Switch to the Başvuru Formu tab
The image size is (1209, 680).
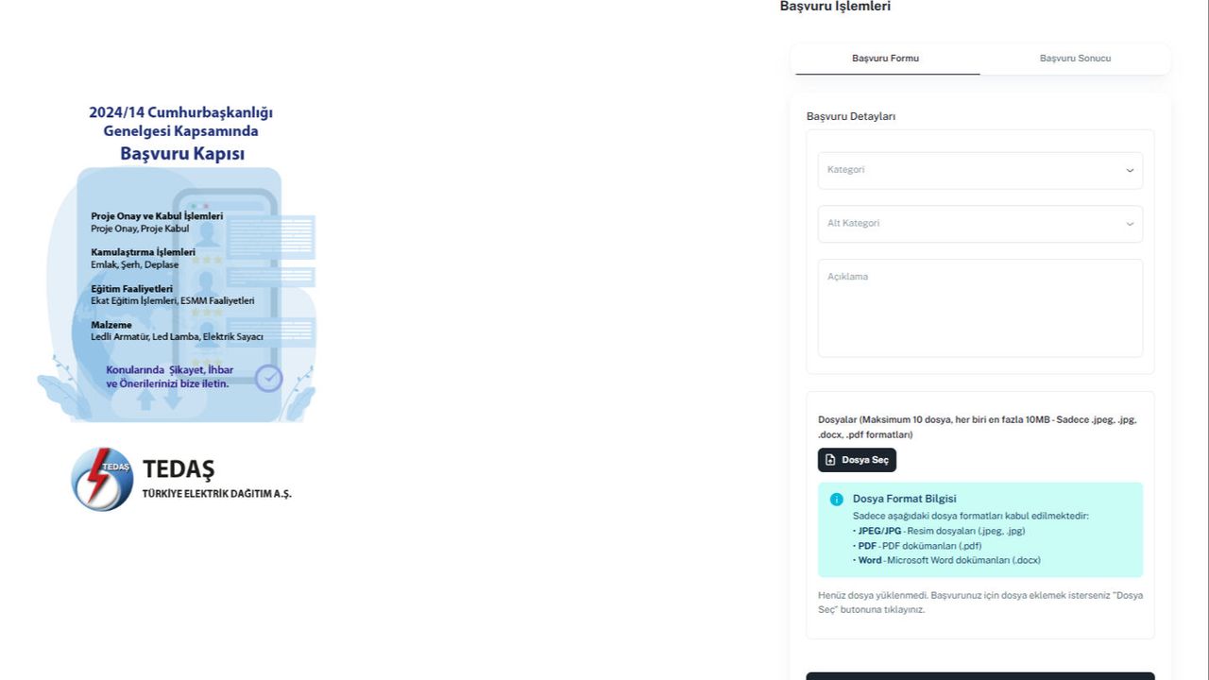(x=887, y=59)
